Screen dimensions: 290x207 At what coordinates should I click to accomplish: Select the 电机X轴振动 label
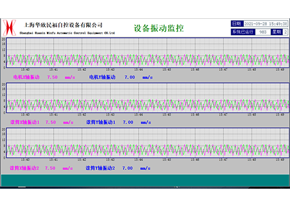27,77
